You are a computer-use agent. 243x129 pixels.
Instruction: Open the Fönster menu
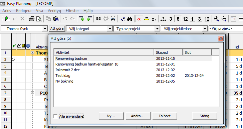72,11
